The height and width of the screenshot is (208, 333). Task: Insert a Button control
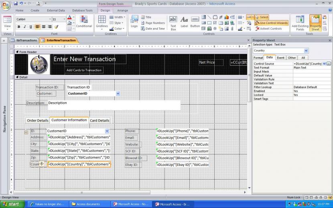coord(195,22)
